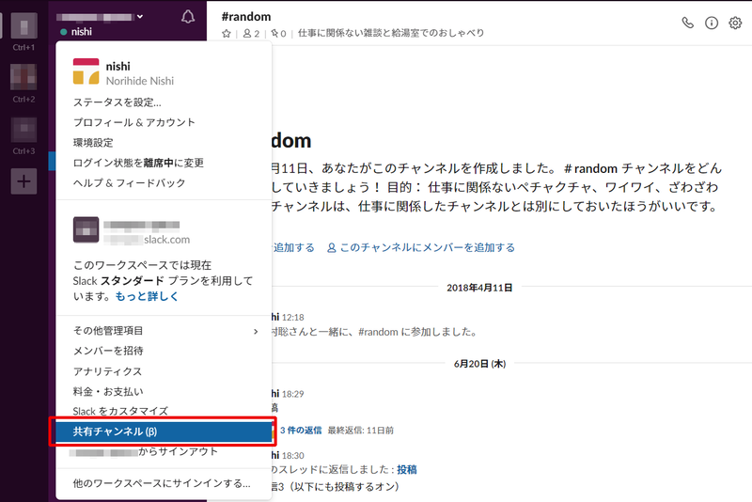Open 料金・お支払い menu item
This screenshot has height=502, width=752.
(108, 391)
